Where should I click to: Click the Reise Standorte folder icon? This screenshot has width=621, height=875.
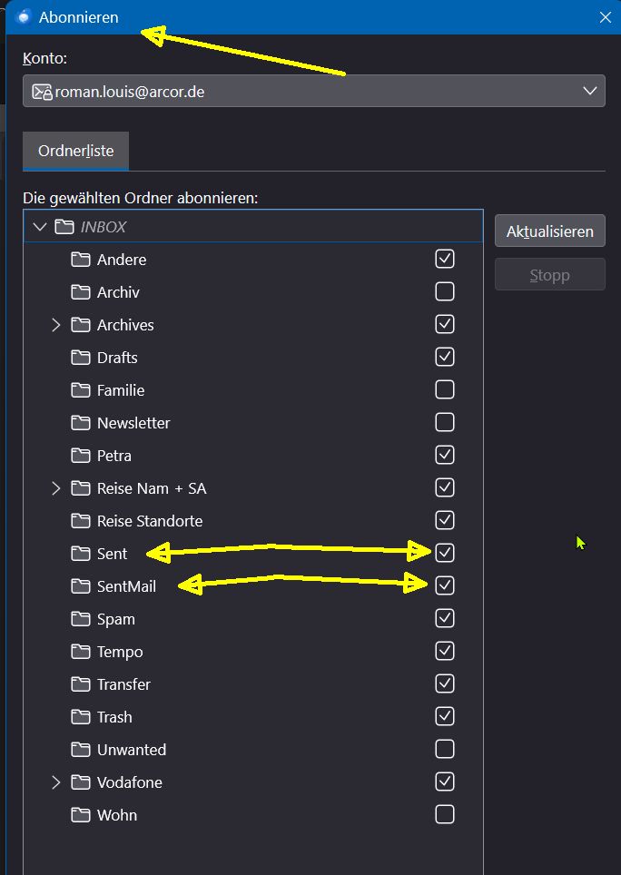pyautogui.click(x=81, y=521)
